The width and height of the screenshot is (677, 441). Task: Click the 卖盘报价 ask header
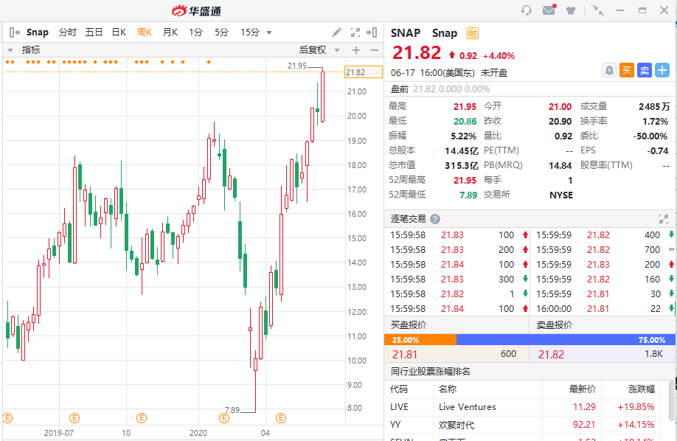[x=555, y=324]
